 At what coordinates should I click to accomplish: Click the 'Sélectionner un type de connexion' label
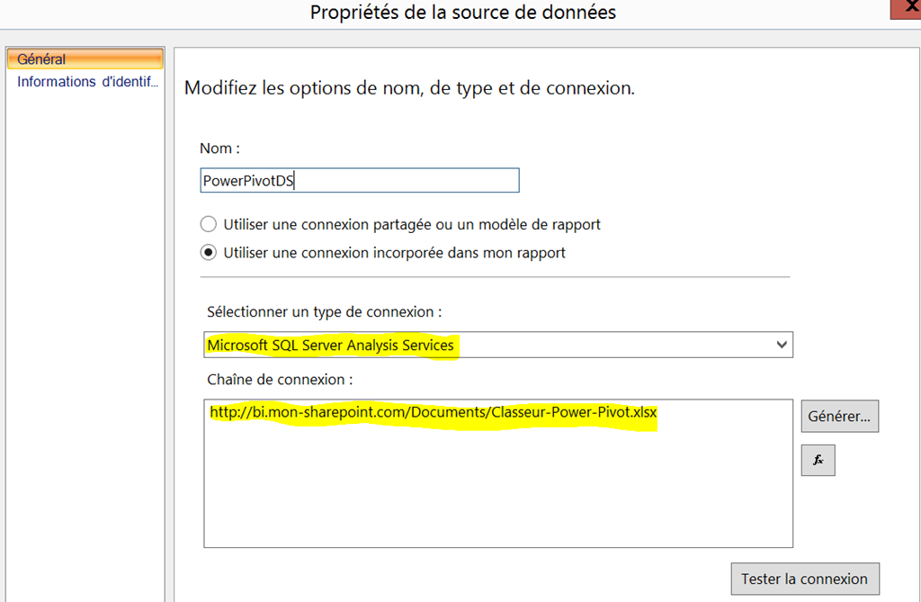(324, 312)
